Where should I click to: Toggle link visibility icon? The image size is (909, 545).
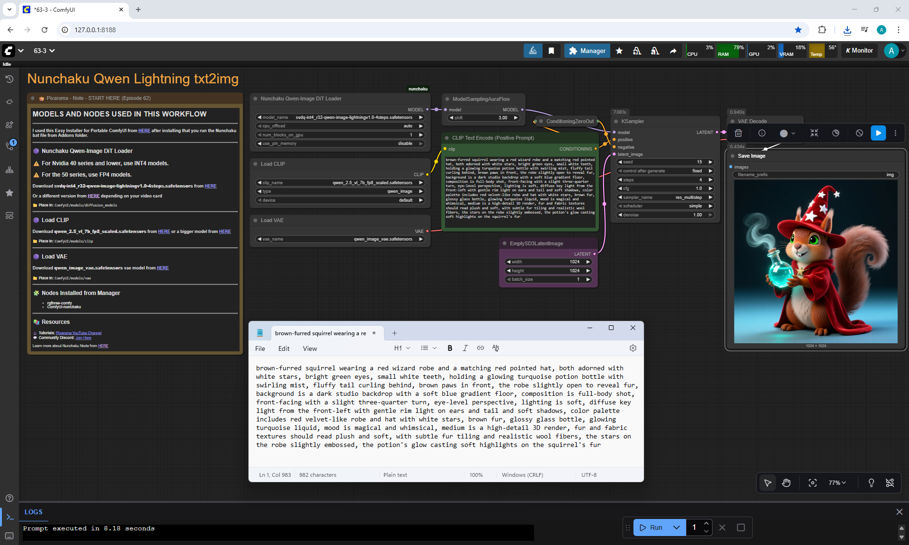coord(890,482)
